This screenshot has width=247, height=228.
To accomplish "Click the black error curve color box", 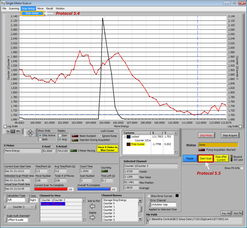I will point(177,195).
